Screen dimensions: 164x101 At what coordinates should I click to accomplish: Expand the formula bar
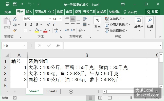coord(160,45)
